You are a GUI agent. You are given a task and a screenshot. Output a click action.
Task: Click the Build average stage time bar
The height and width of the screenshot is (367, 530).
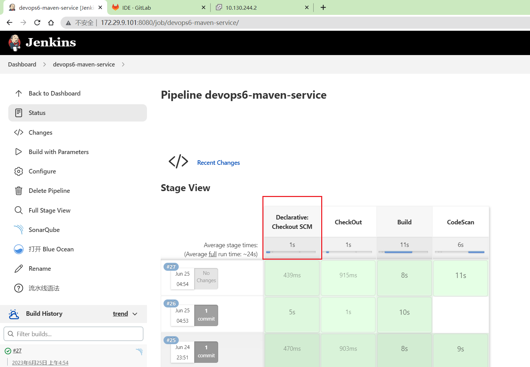pyautogui.click(x=403, y=252)
